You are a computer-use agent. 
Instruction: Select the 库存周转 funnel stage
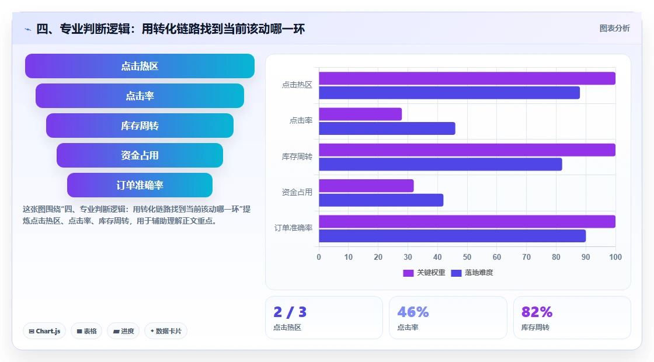pos(140,126)
